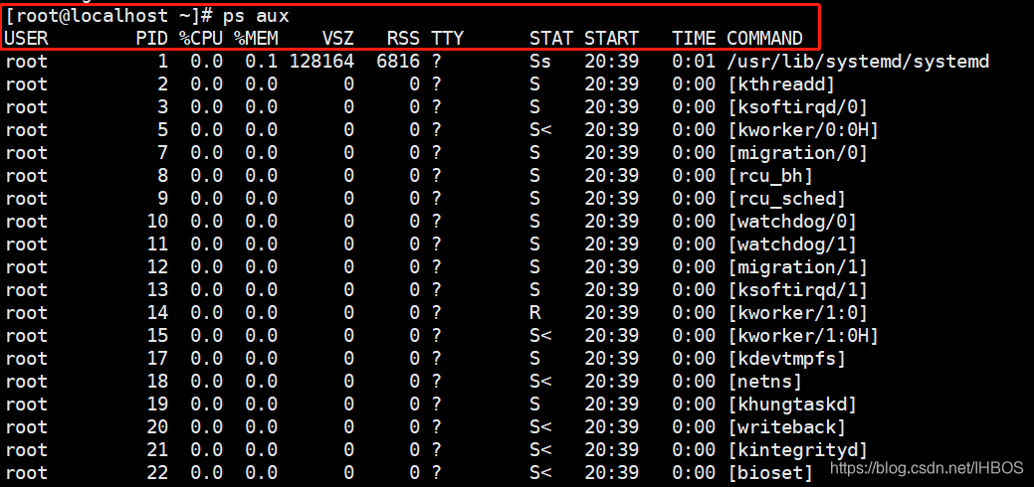Click the 0:01 TIME value
The image size is (1034, 487).
[x=694, y=62]
